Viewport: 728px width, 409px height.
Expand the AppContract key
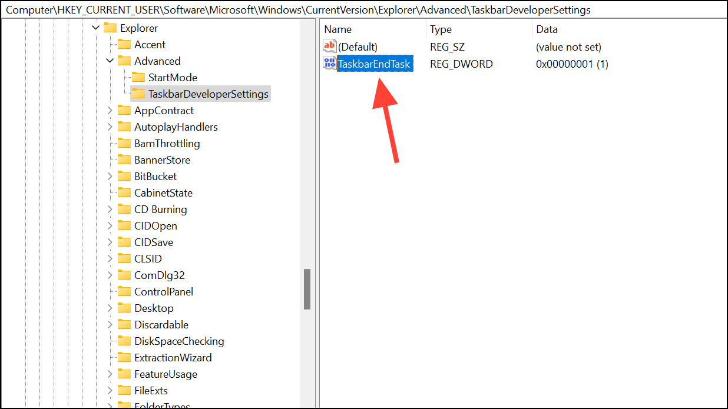click(x=110, y=110)
